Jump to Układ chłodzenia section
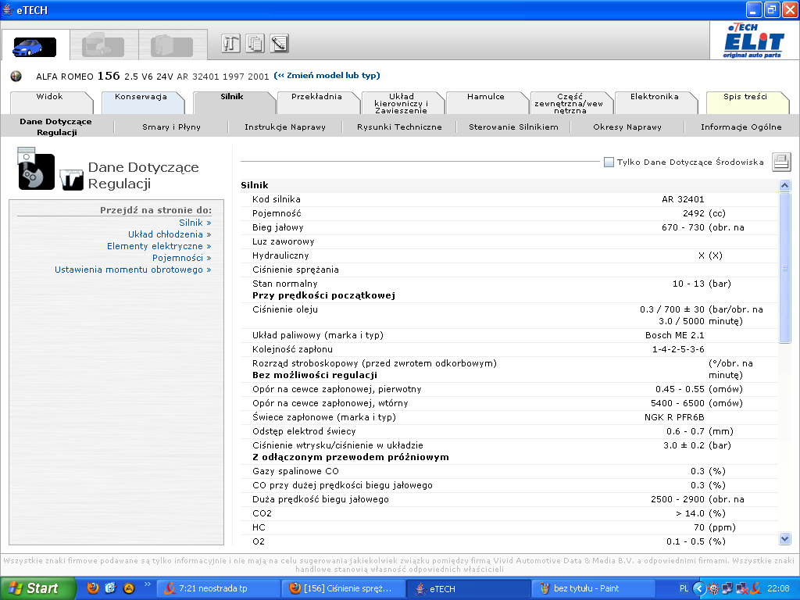800x600 pixels. 166,234
